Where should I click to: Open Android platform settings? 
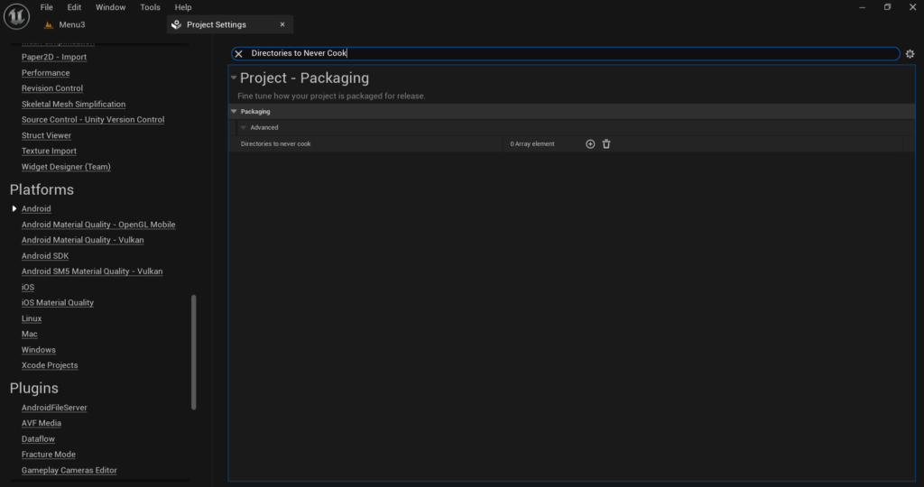(x=36, y=208)
